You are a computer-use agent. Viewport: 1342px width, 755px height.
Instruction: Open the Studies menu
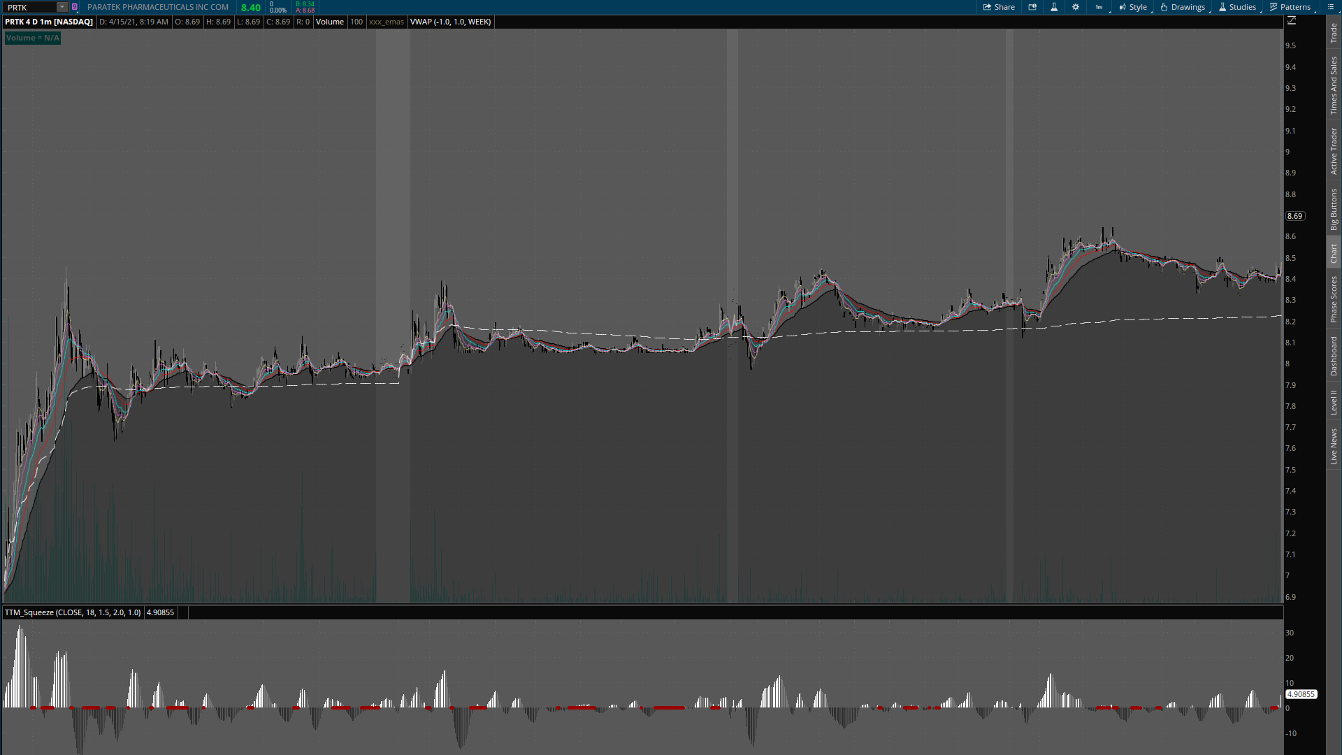point(1238,7)
